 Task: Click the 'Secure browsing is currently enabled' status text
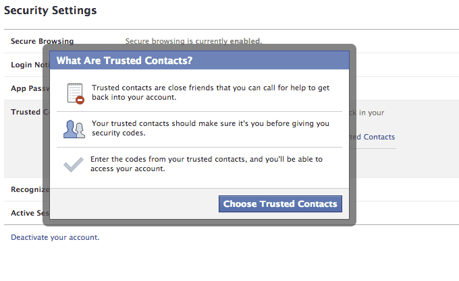[194, 41]
